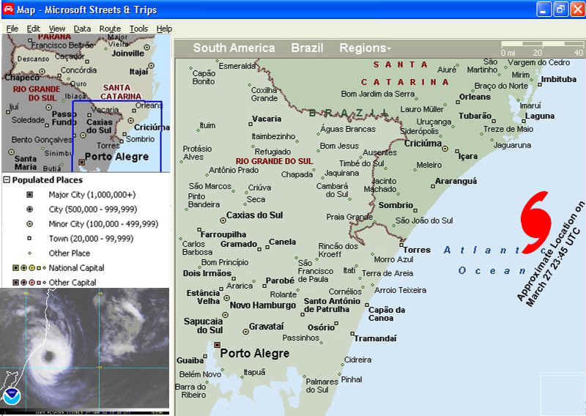Click the Laguna town marker
586x416 pixels.
(524, 121)
